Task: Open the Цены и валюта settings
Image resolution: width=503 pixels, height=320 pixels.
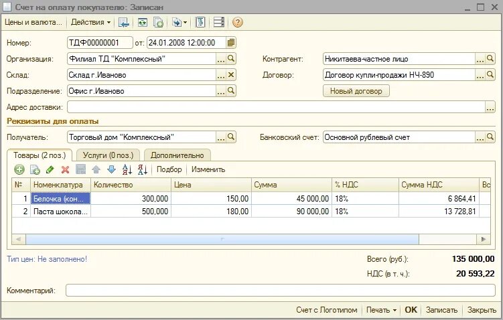Action: (33, 23)
